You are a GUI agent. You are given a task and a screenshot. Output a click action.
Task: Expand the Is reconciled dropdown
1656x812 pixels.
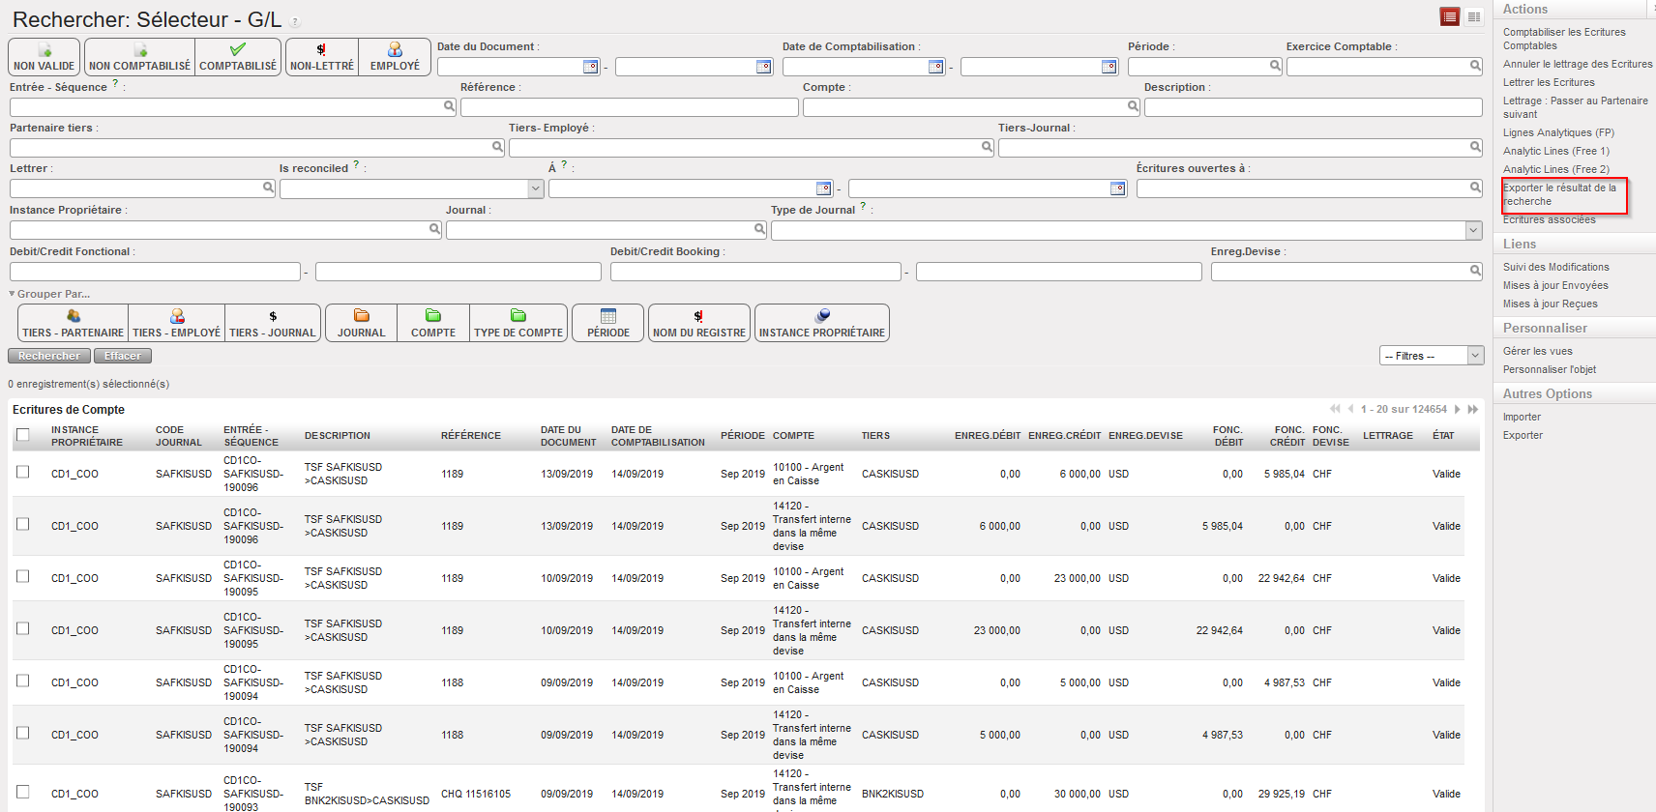pyautogui.click(x=536, y=189)
